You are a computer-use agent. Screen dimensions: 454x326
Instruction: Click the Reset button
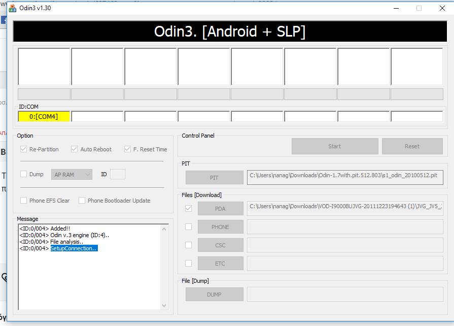(412, 146)
